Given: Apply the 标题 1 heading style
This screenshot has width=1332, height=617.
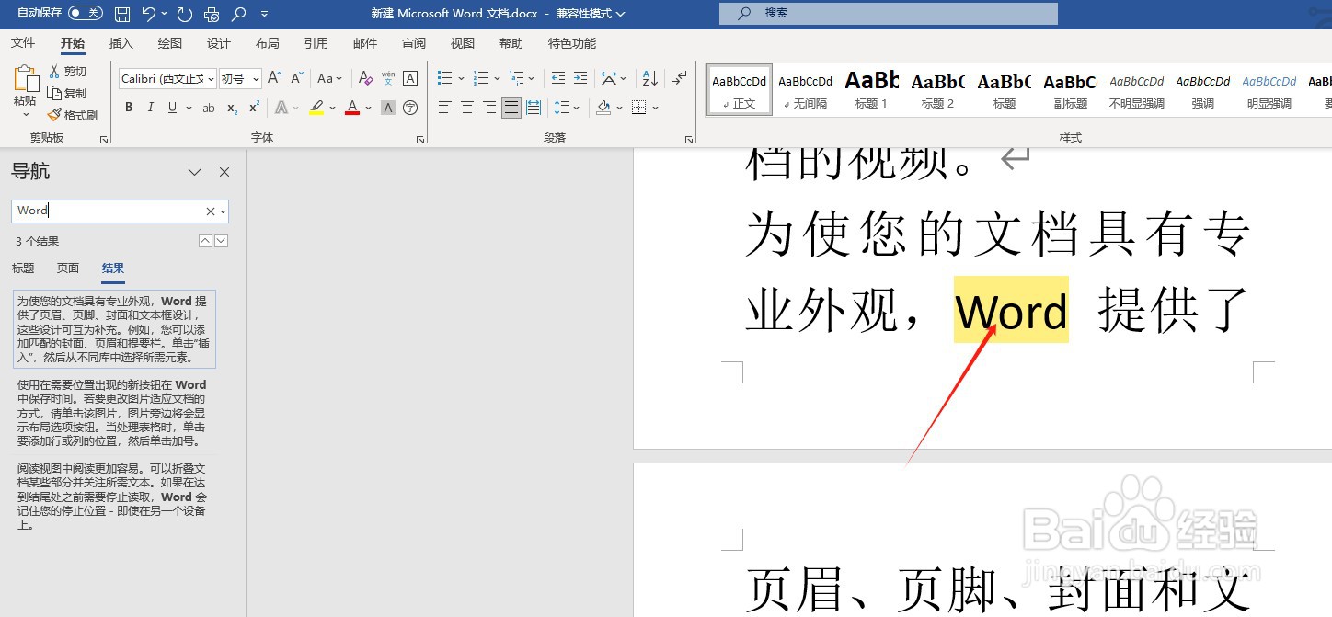Looking at the screenshot, I should 871,90.
